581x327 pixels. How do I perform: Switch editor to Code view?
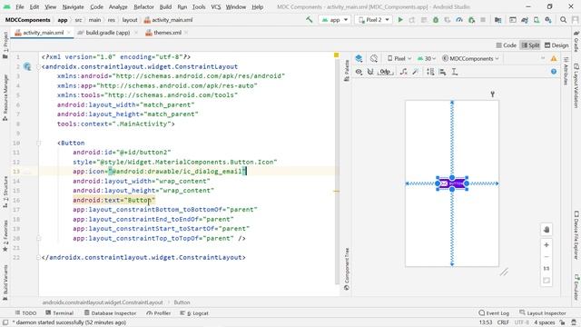507,45
